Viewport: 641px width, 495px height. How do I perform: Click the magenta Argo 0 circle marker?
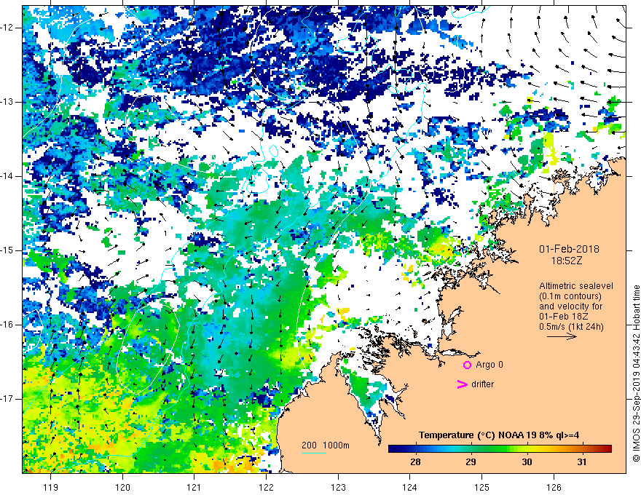click(x=467, y=365)
